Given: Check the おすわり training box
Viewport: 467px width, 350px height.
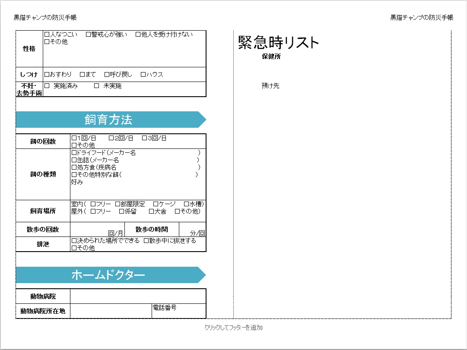Looking at the screenshot, I should click(x=47, y=75).
